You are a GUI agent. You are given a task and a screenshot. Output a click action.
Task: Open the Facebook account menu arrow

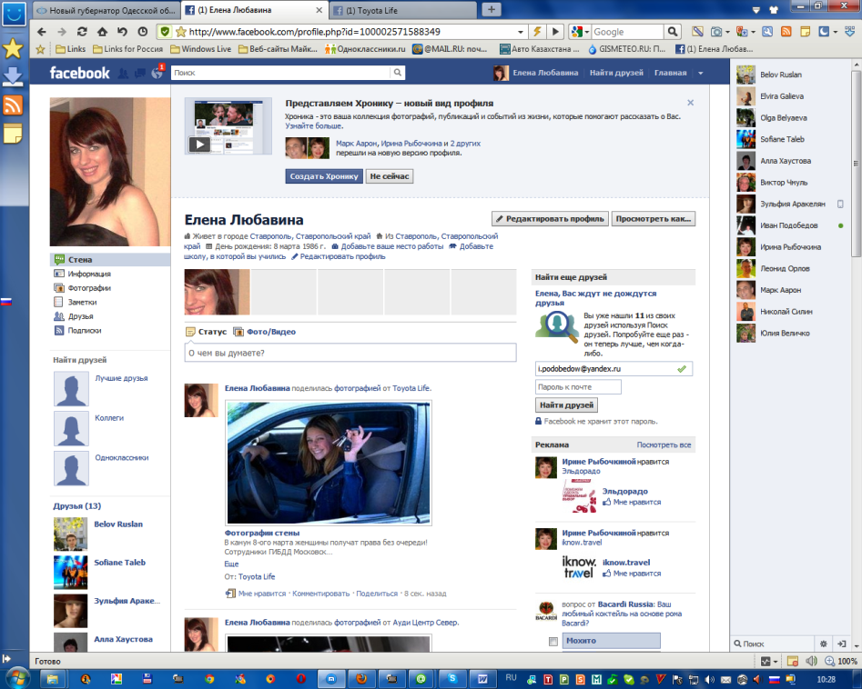pos(700,73)
